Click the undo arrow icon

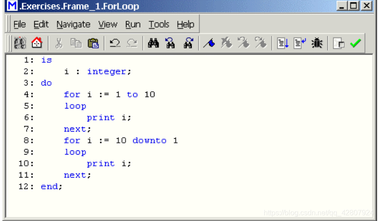coord(115,43)
